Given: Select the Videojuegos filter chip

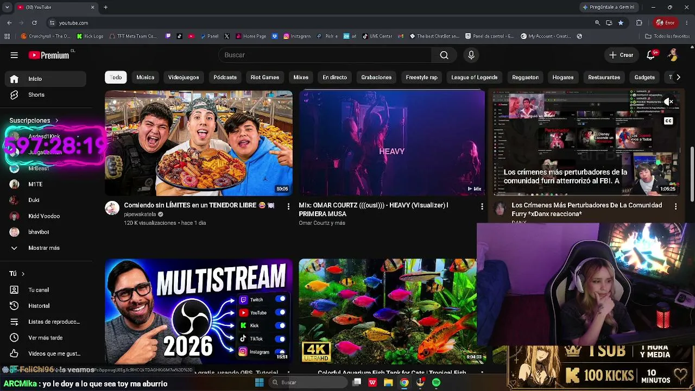Looking at the screenshot, I should pos(184,77).
